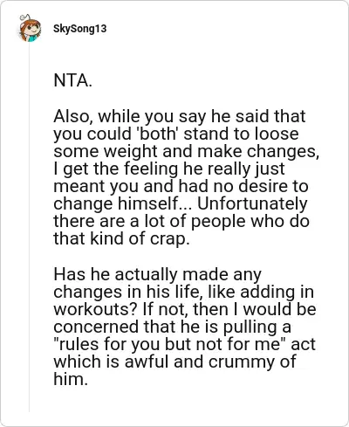Click the line 'there are a lot of people who do'
Image resolution: width=349 pixels, height=427 pixels.
(181, 221)
